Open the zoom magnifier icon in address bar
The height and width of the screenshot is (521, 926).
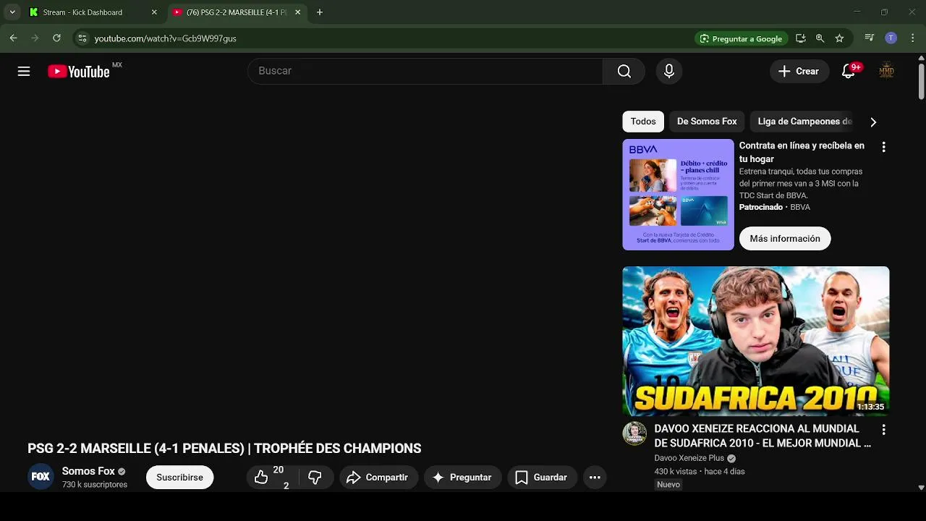pyautogui.click(x=820, y=38)
